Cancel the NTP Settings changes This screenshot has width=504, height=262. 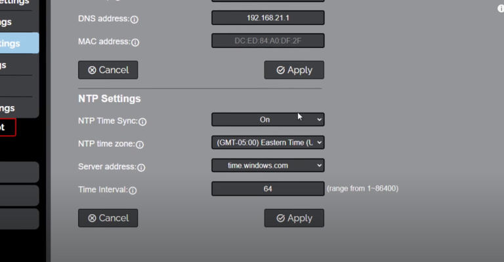[108, 218]
